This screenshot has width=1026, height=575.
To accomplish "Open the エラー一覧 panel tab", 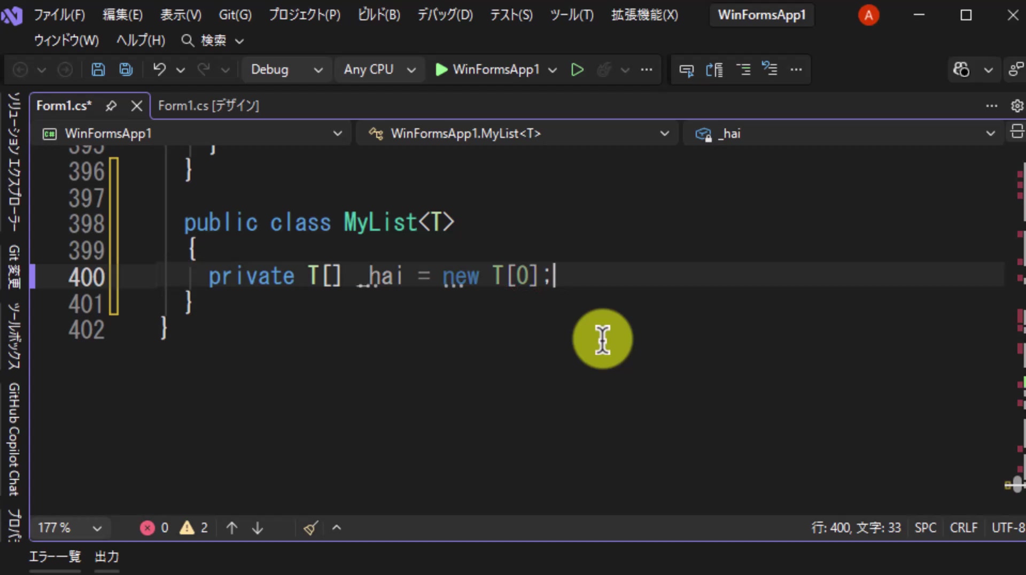I will click(x=55, y=557).
